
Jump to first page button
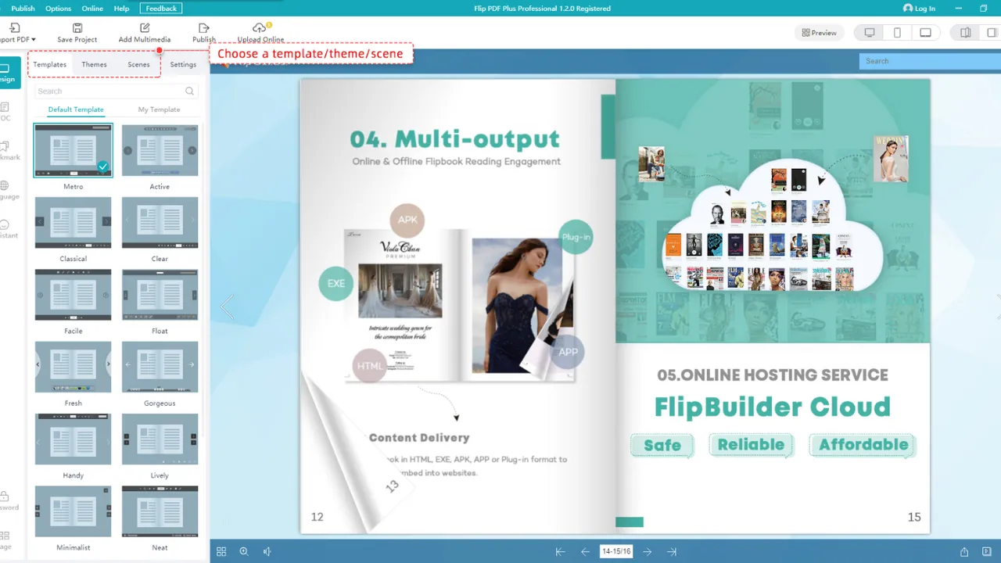coord(560,551)
